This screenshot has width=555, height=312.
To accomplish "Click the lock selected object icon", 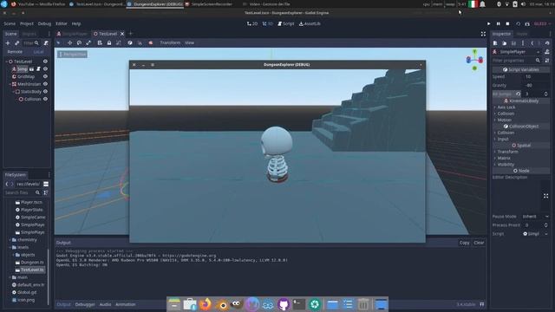I will (109, 42).
